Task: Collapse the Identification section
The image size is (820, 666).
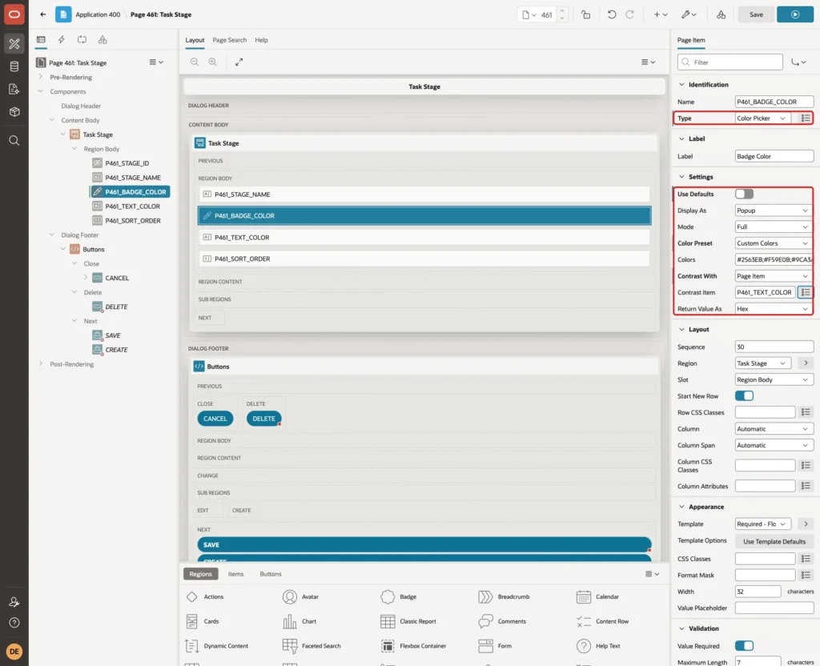Action: pos(681,85)
